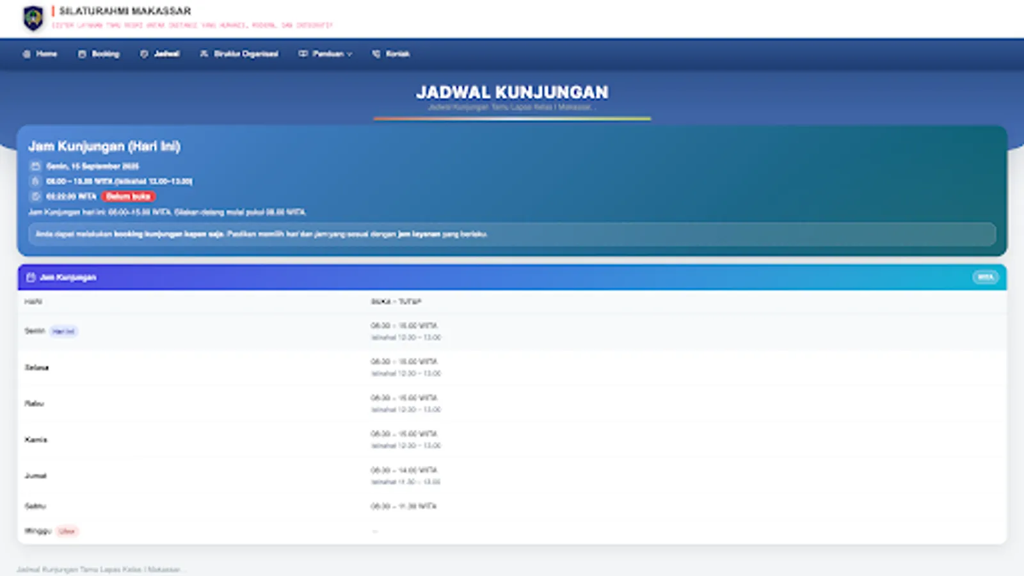Screen dimensions: 1024x576
Task: Click the subtitle under JADWAL KUNJUNGAN heading
Action: click(512, 108)
